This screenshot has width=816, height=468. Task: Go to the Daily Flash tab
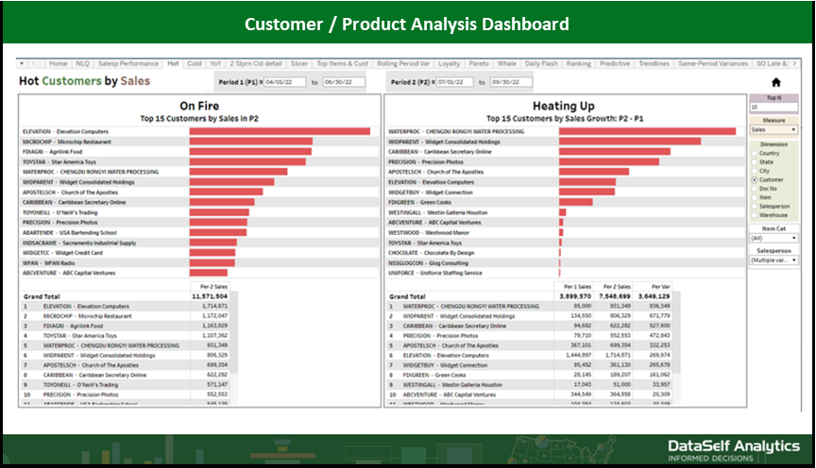(x=541, y=63)
